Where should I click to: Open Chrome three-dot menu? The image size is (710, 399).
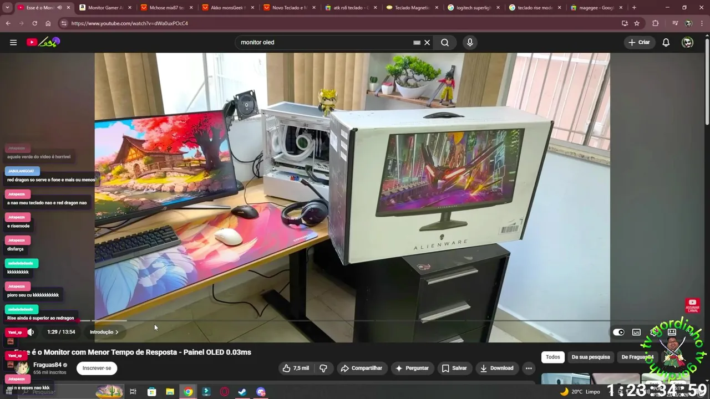click(x=702, y=23)
